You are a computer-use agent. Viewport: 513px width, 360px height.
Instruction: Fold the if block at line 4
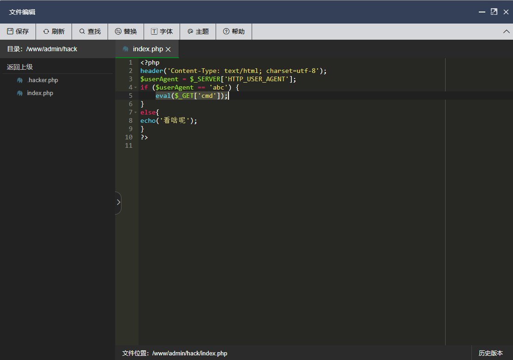click(x=135, y=87)
